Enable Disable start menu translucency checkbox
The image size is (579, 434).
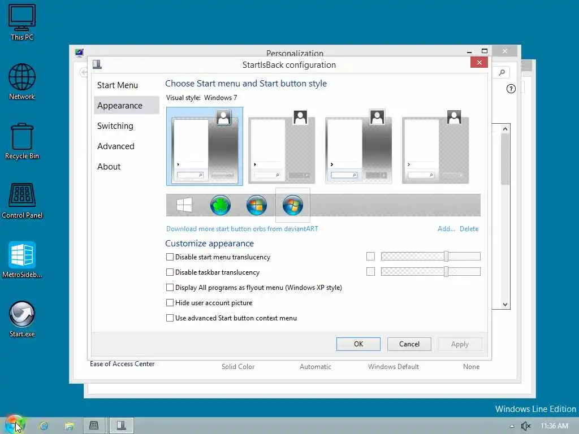click(x=170, y=257)
